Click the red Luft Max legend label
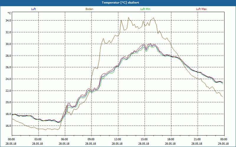This screenshot has width=236, height=147. point(201,9)
